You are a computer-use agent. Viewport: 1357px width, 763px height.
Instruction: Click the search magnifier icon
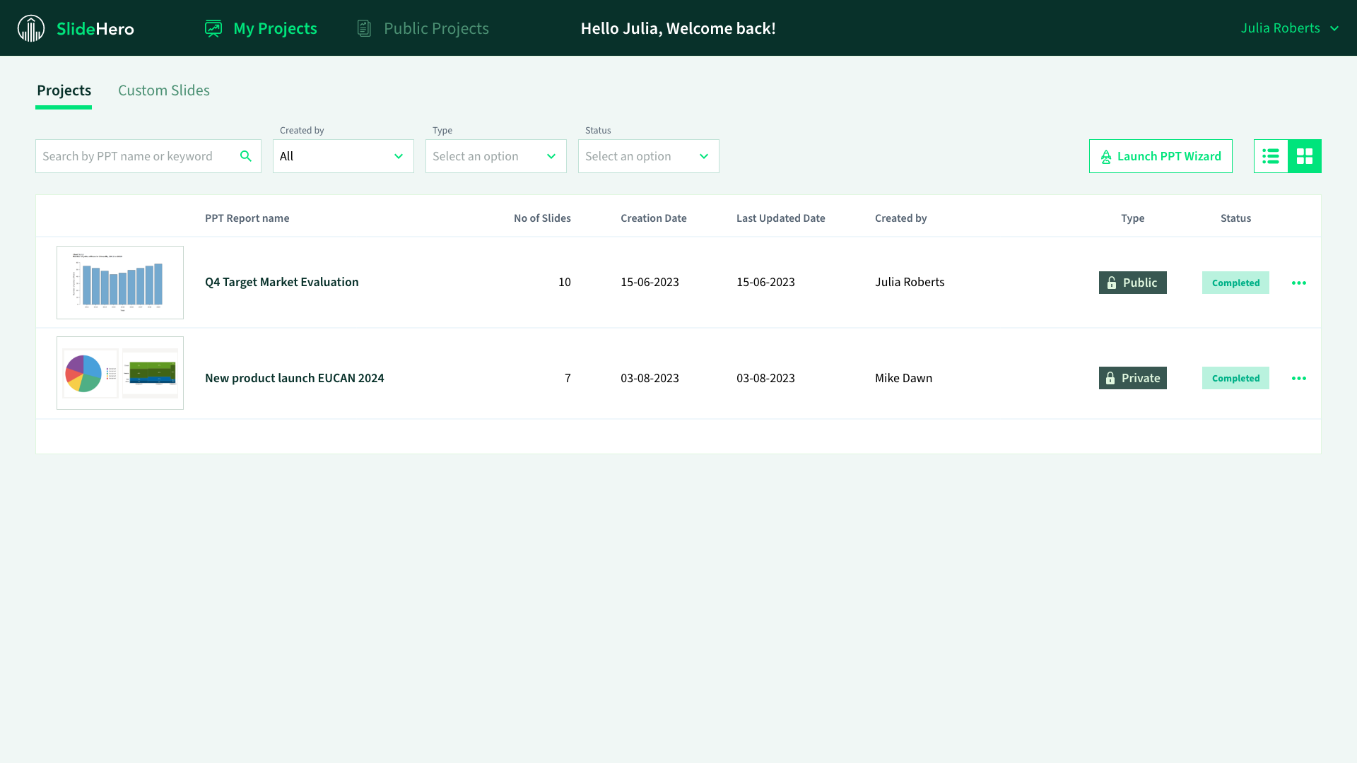(x=246, y=156)
